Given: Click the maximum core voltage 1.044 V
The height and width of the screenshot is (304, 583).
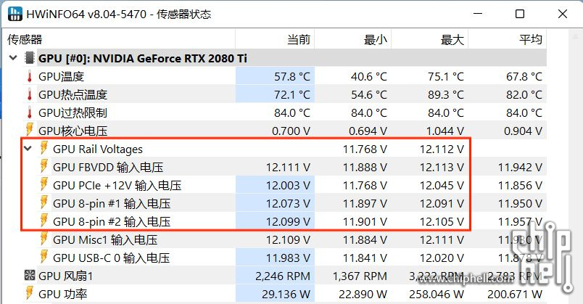Looking at the screenshot, I should pos(445,131).
